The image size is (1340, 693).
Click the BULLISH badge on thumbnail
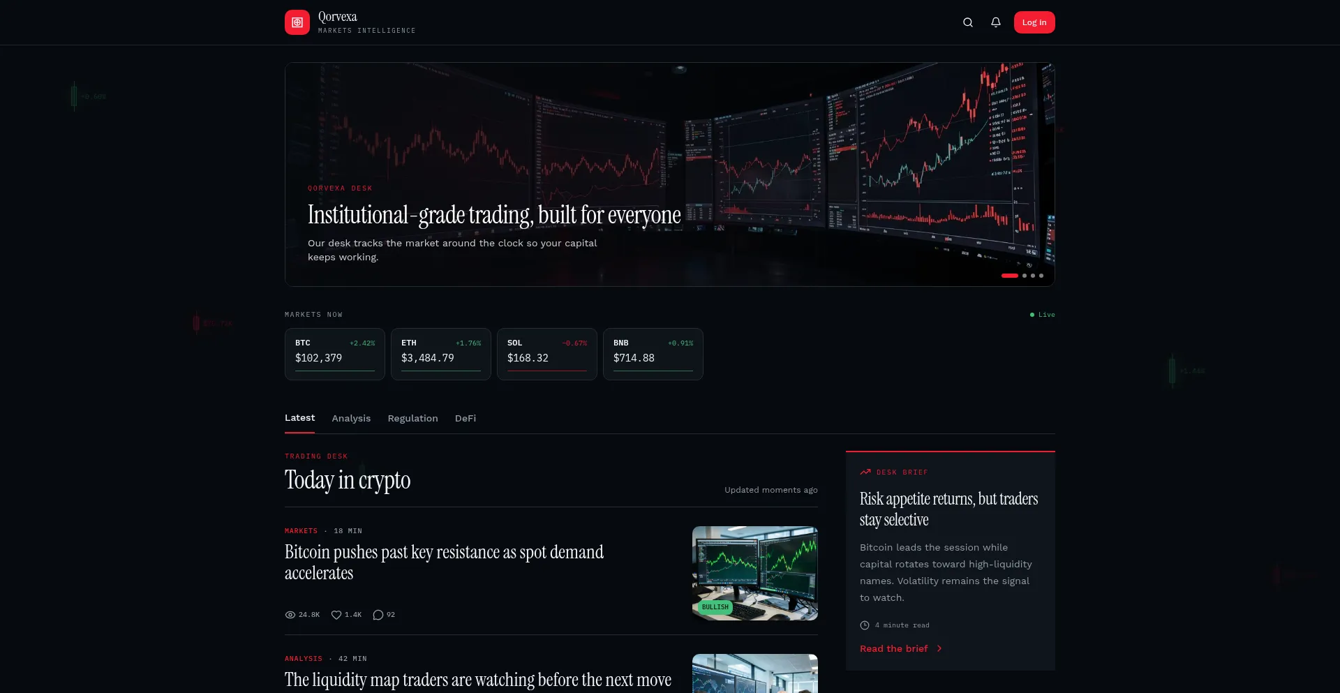click(x=715, y=607)
